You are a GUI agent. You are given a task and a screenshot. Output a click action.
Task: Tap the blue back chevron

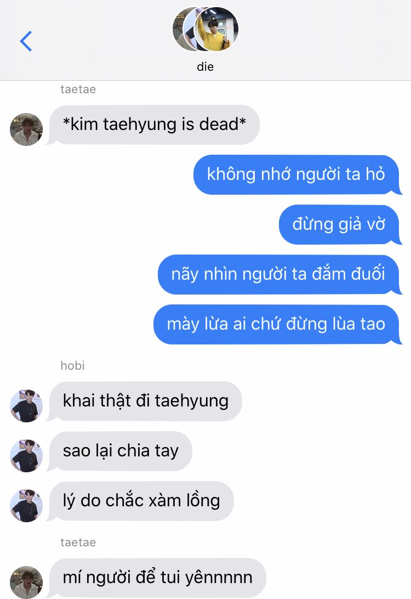click(26, 41)
